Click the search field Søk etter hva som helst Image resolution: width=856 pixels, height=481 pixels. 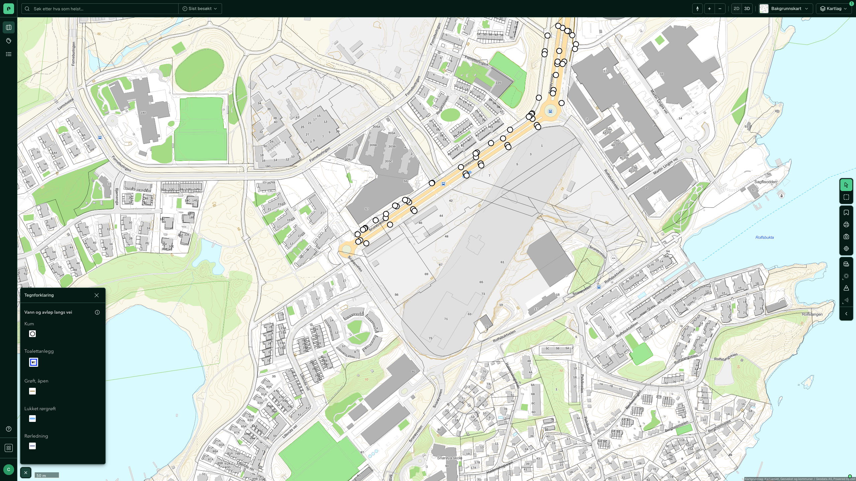point(100,9)
